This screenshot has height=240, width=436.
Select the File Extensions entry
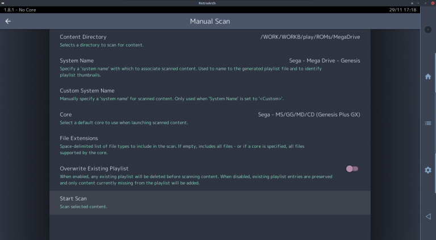coord(209,144)
